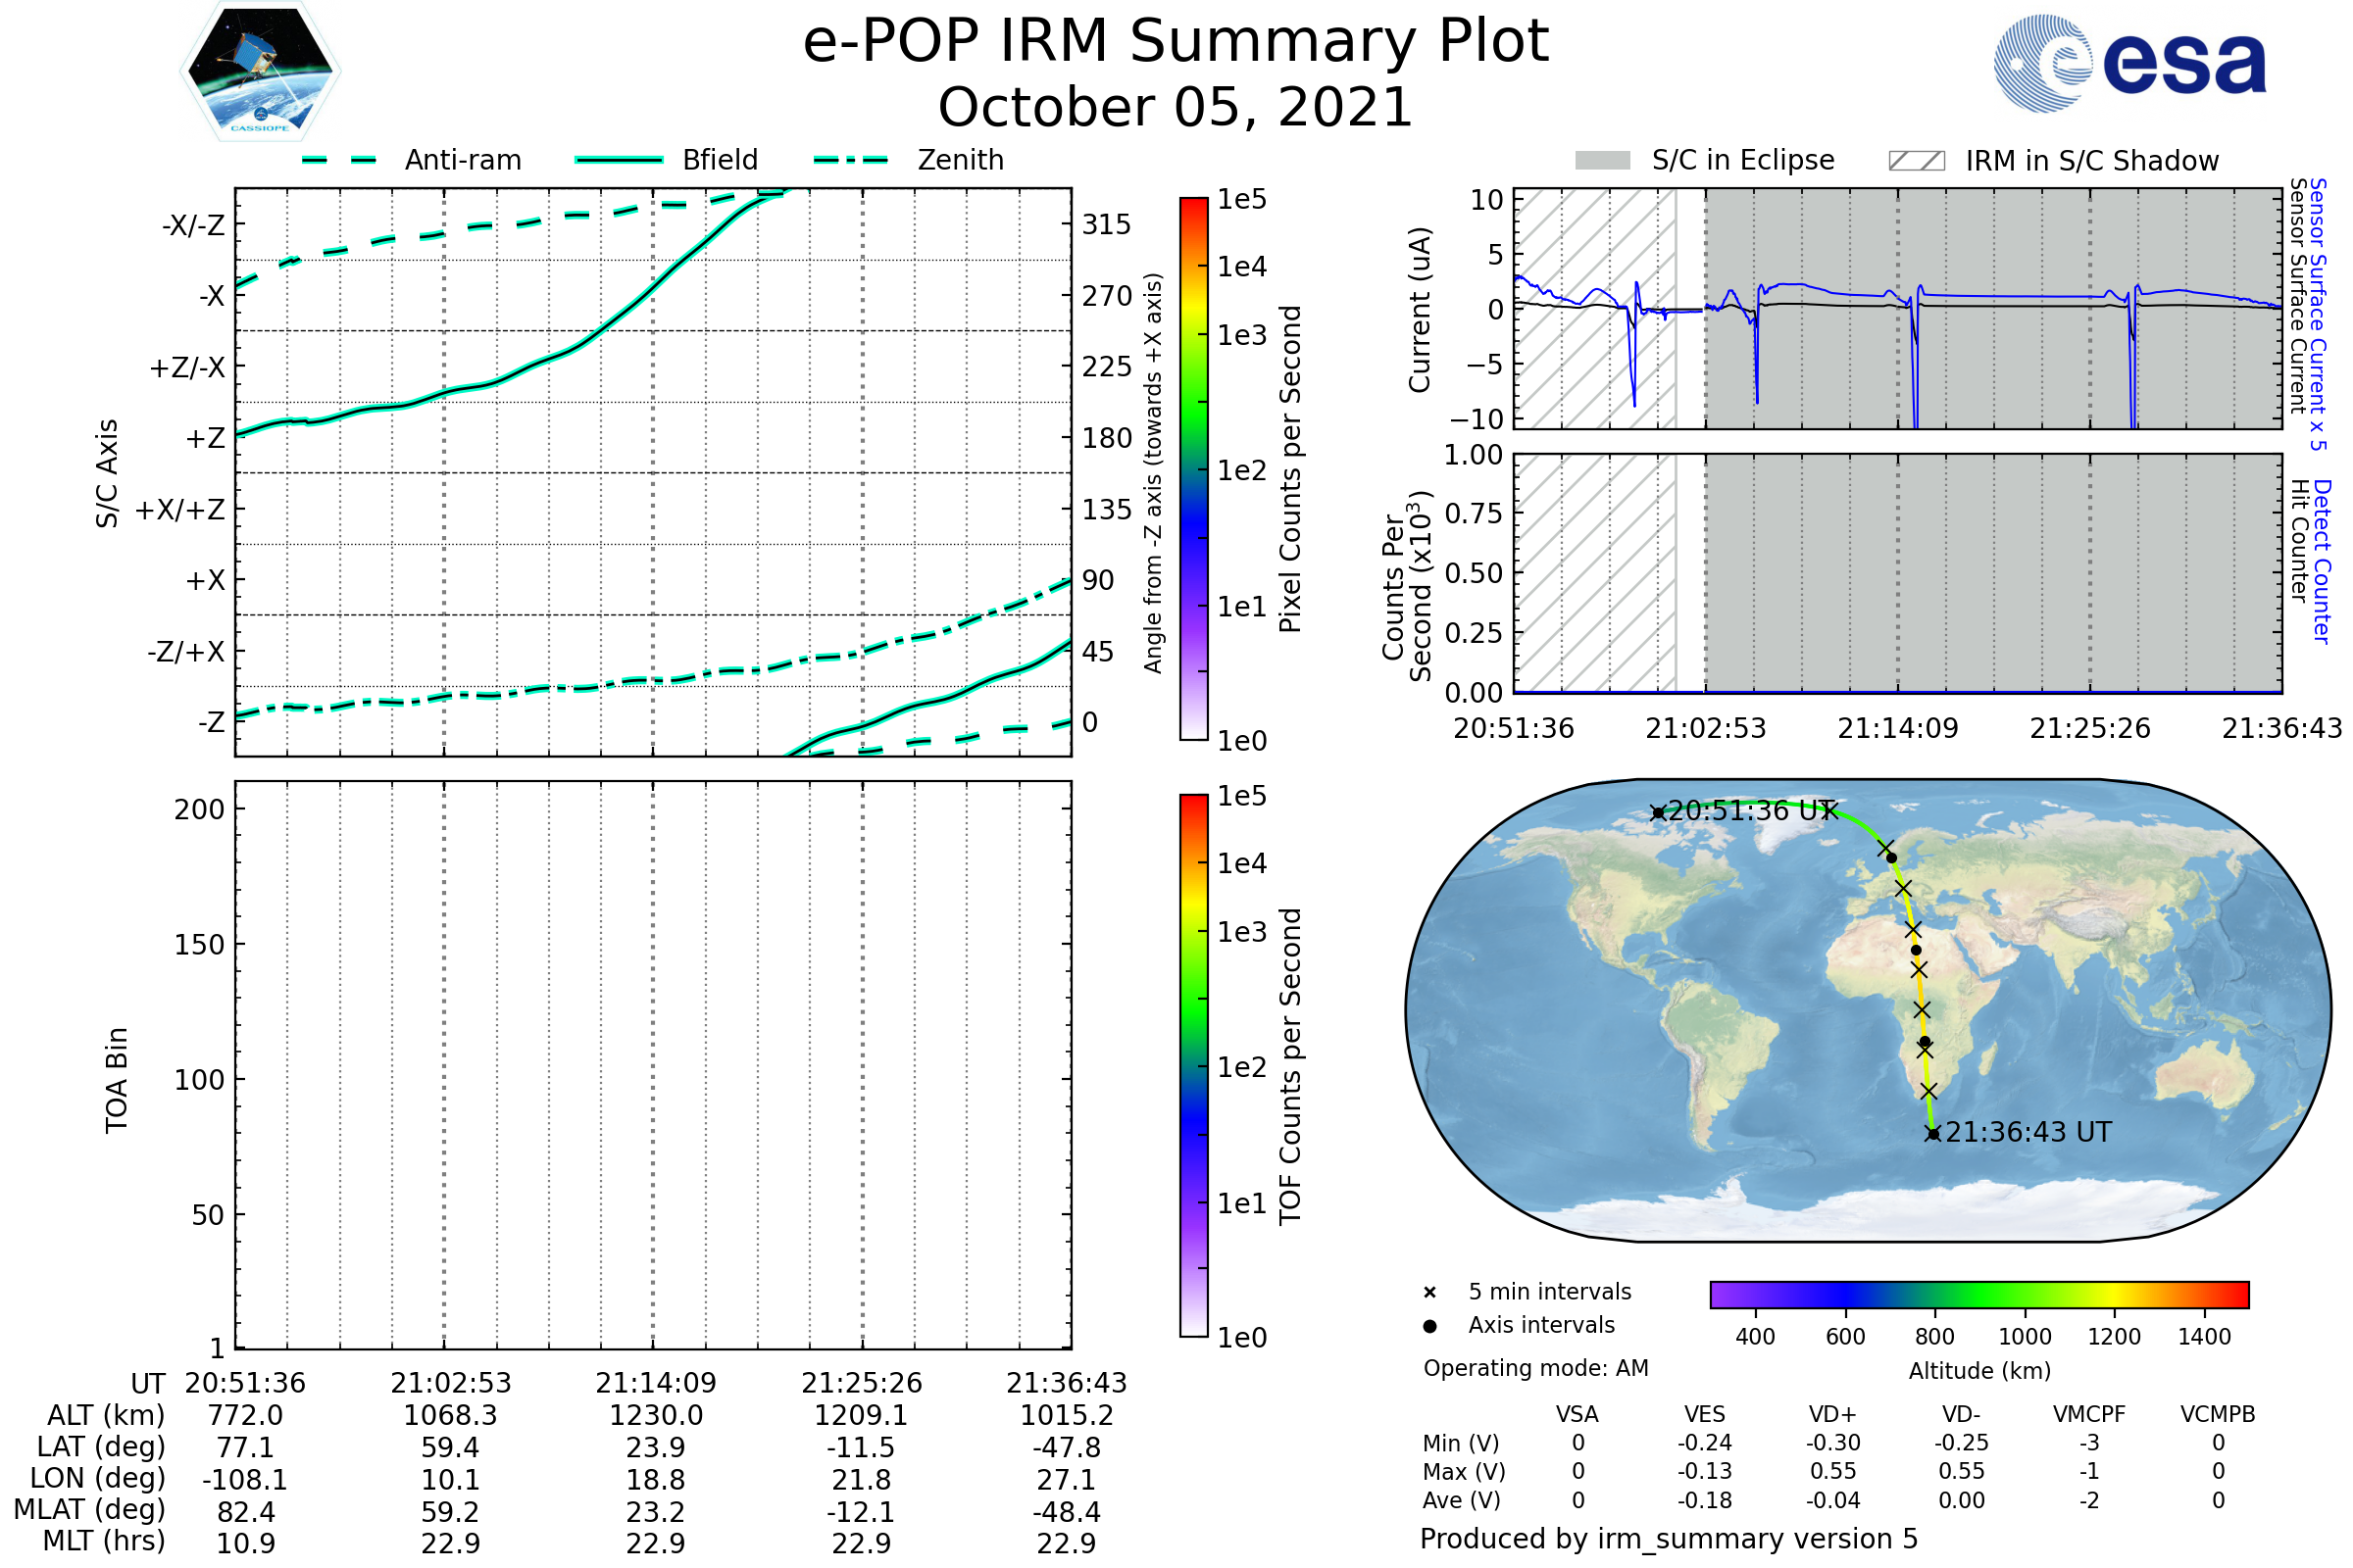Click the 21:14:09 UT tick label below TOA plot

[x=655, y=1383]
